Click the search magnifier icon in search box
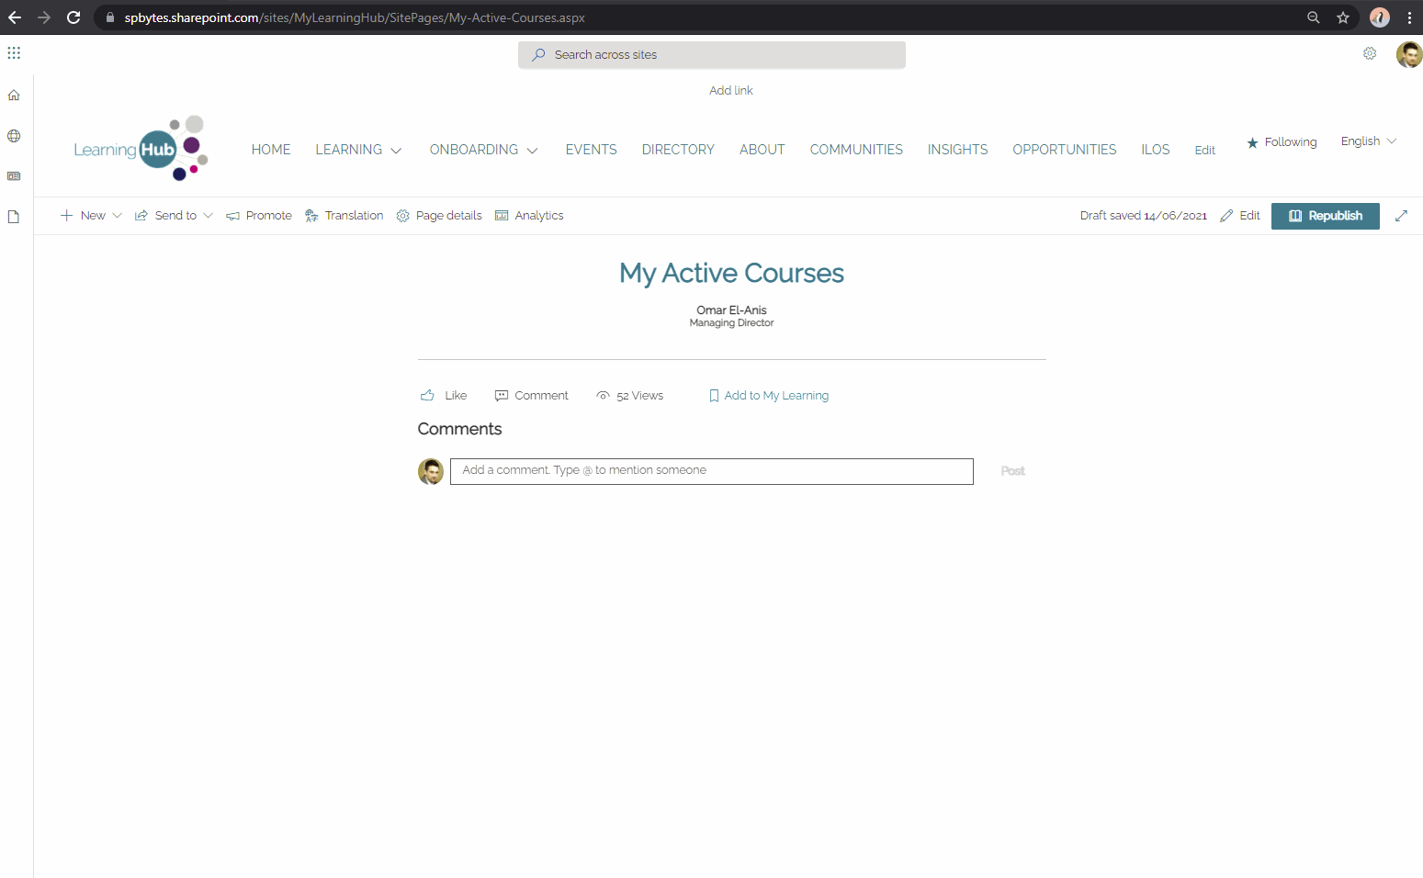 [x=538, y=55]
